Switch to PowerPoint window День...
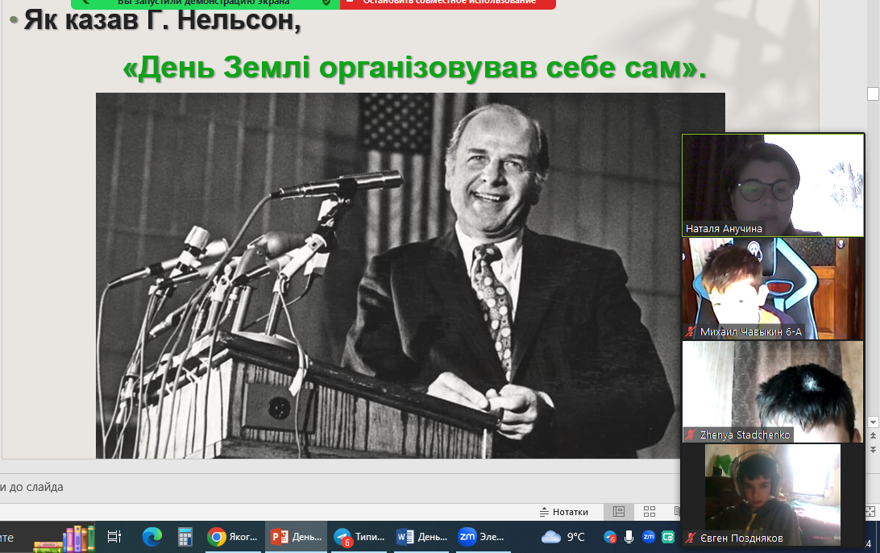The width and height of the screenshot is (880, 553). [x=297, y=537]
